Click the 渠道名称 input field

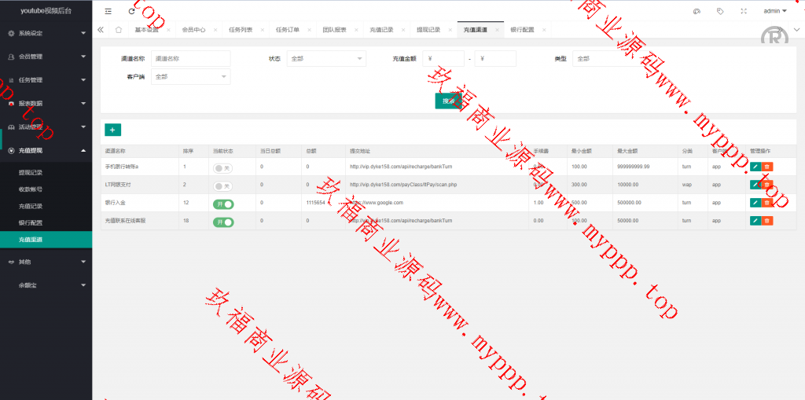190,58
